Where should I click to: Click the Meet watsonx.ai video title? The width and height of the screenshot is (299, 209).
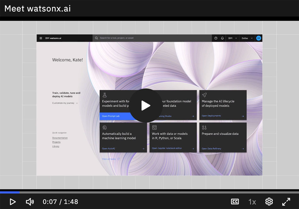pos(37,9)
